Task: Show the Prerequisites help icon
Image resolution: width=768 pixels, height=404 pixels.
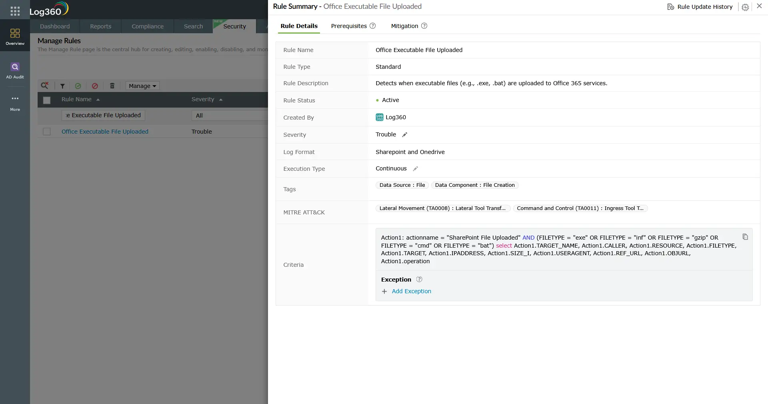Action: 372,26
